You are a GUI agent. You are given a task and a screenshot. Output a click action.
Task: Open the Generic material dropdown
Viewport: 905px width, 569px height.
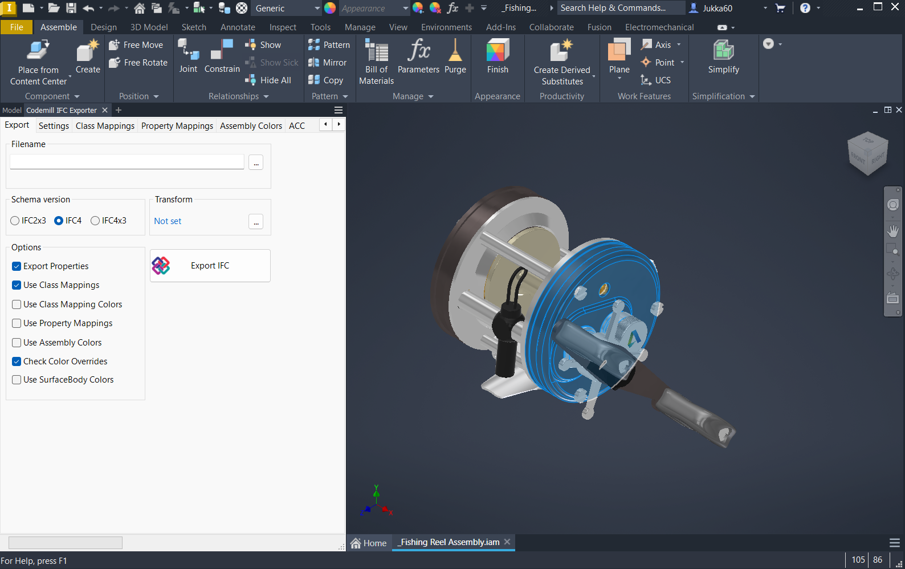pos(317,9)
